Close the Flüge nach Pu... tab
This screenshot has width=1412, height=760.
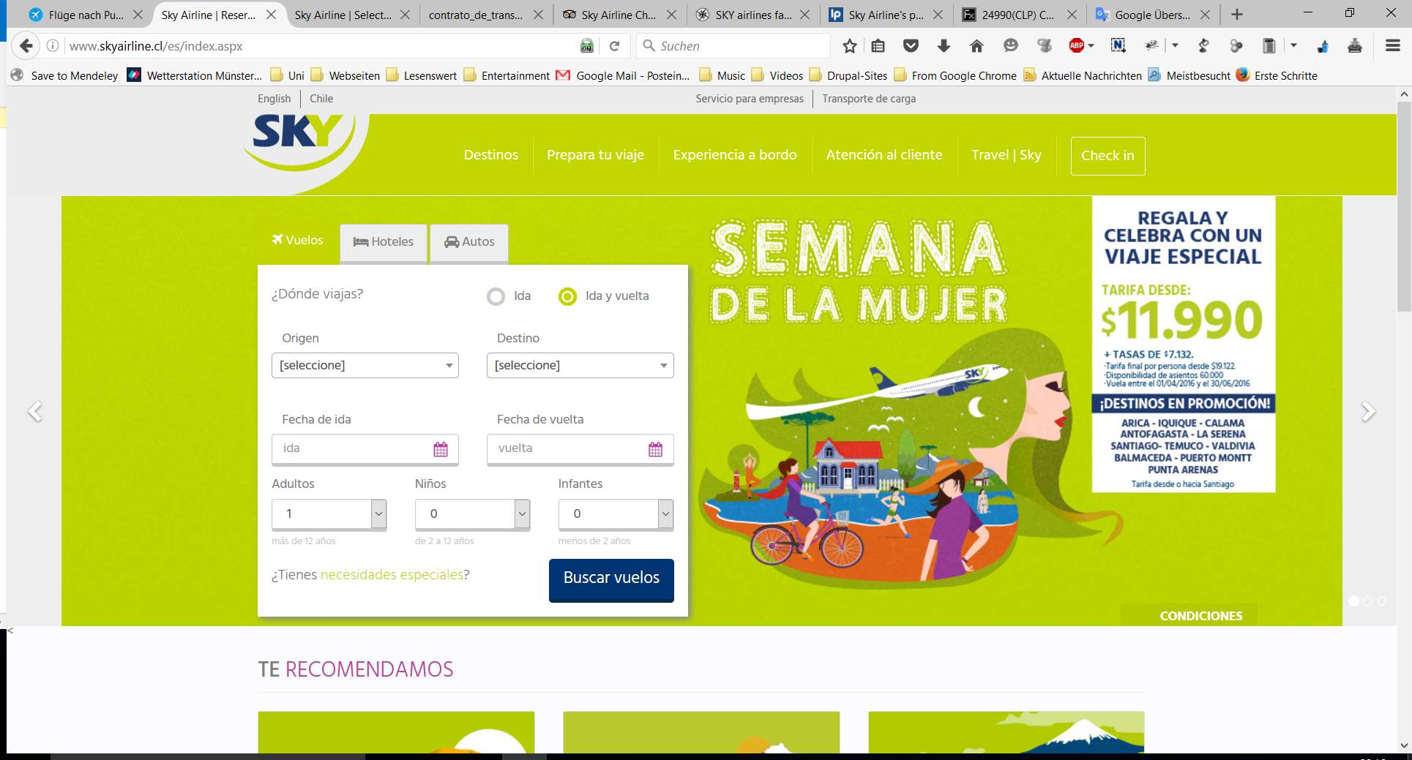tap(138, 15)
